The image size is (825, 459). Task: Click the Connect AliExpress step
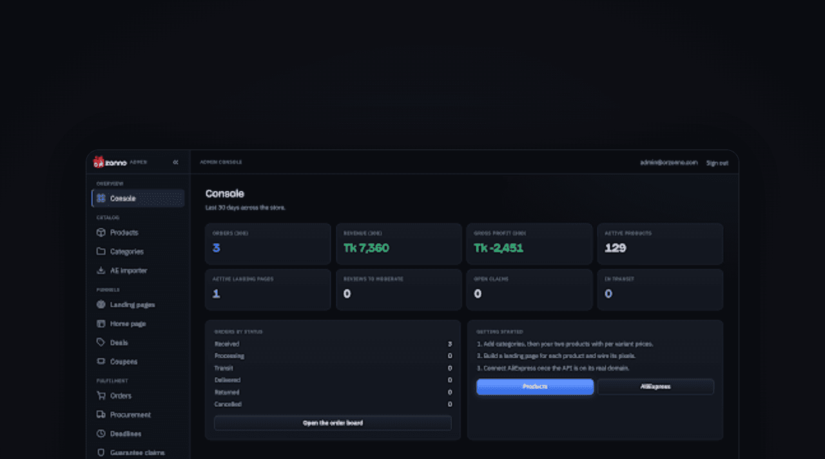(x=553, y=368)
